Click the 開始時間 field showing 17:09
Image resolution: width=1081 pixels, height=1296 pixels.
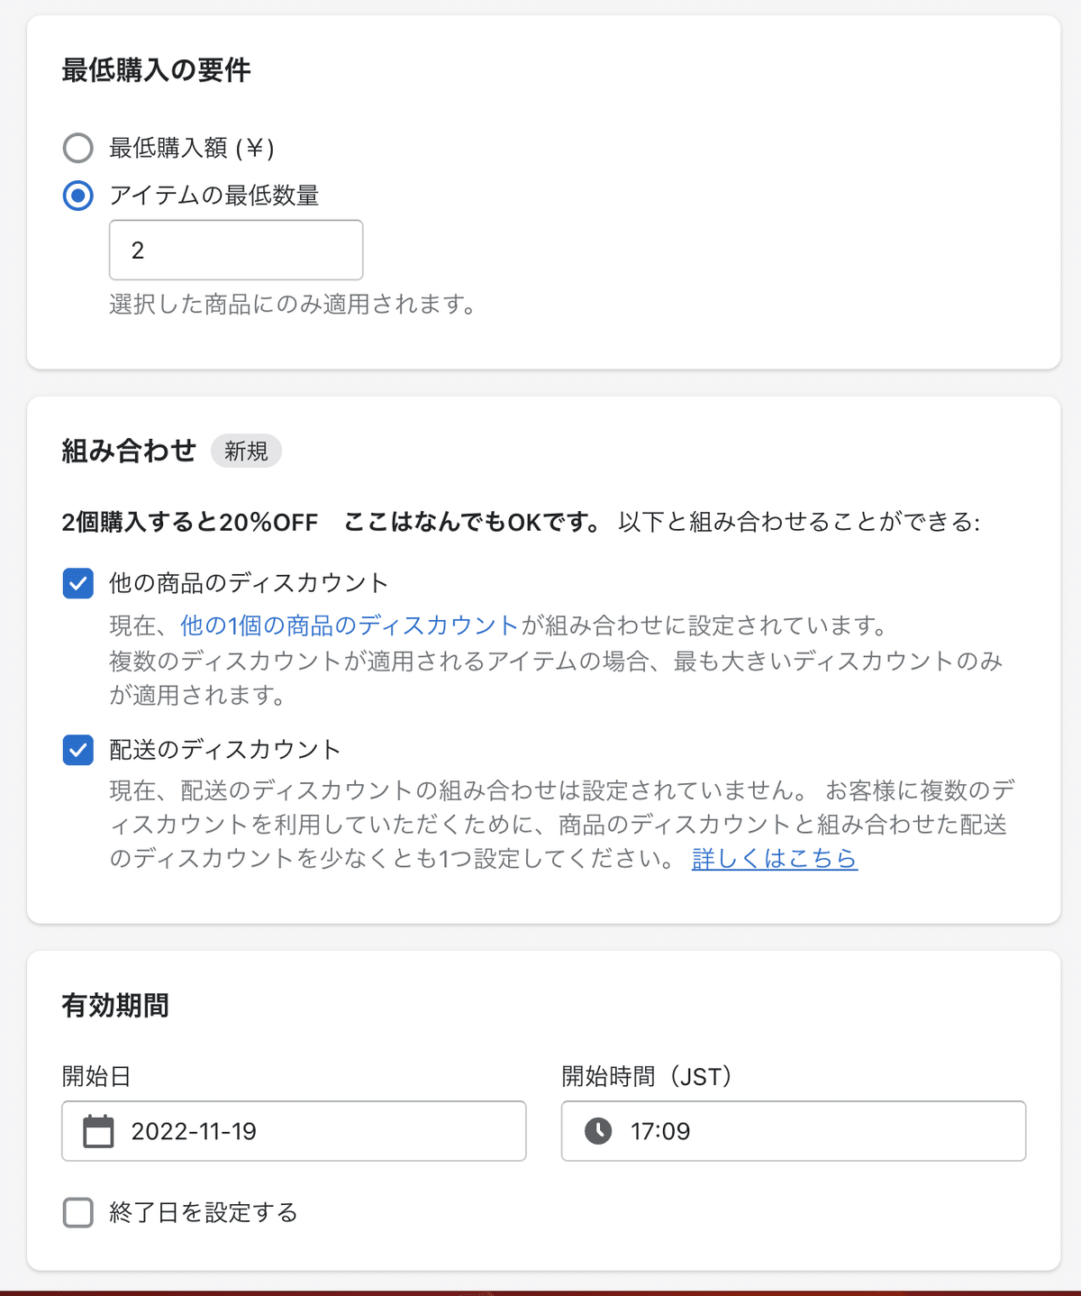794,1131
